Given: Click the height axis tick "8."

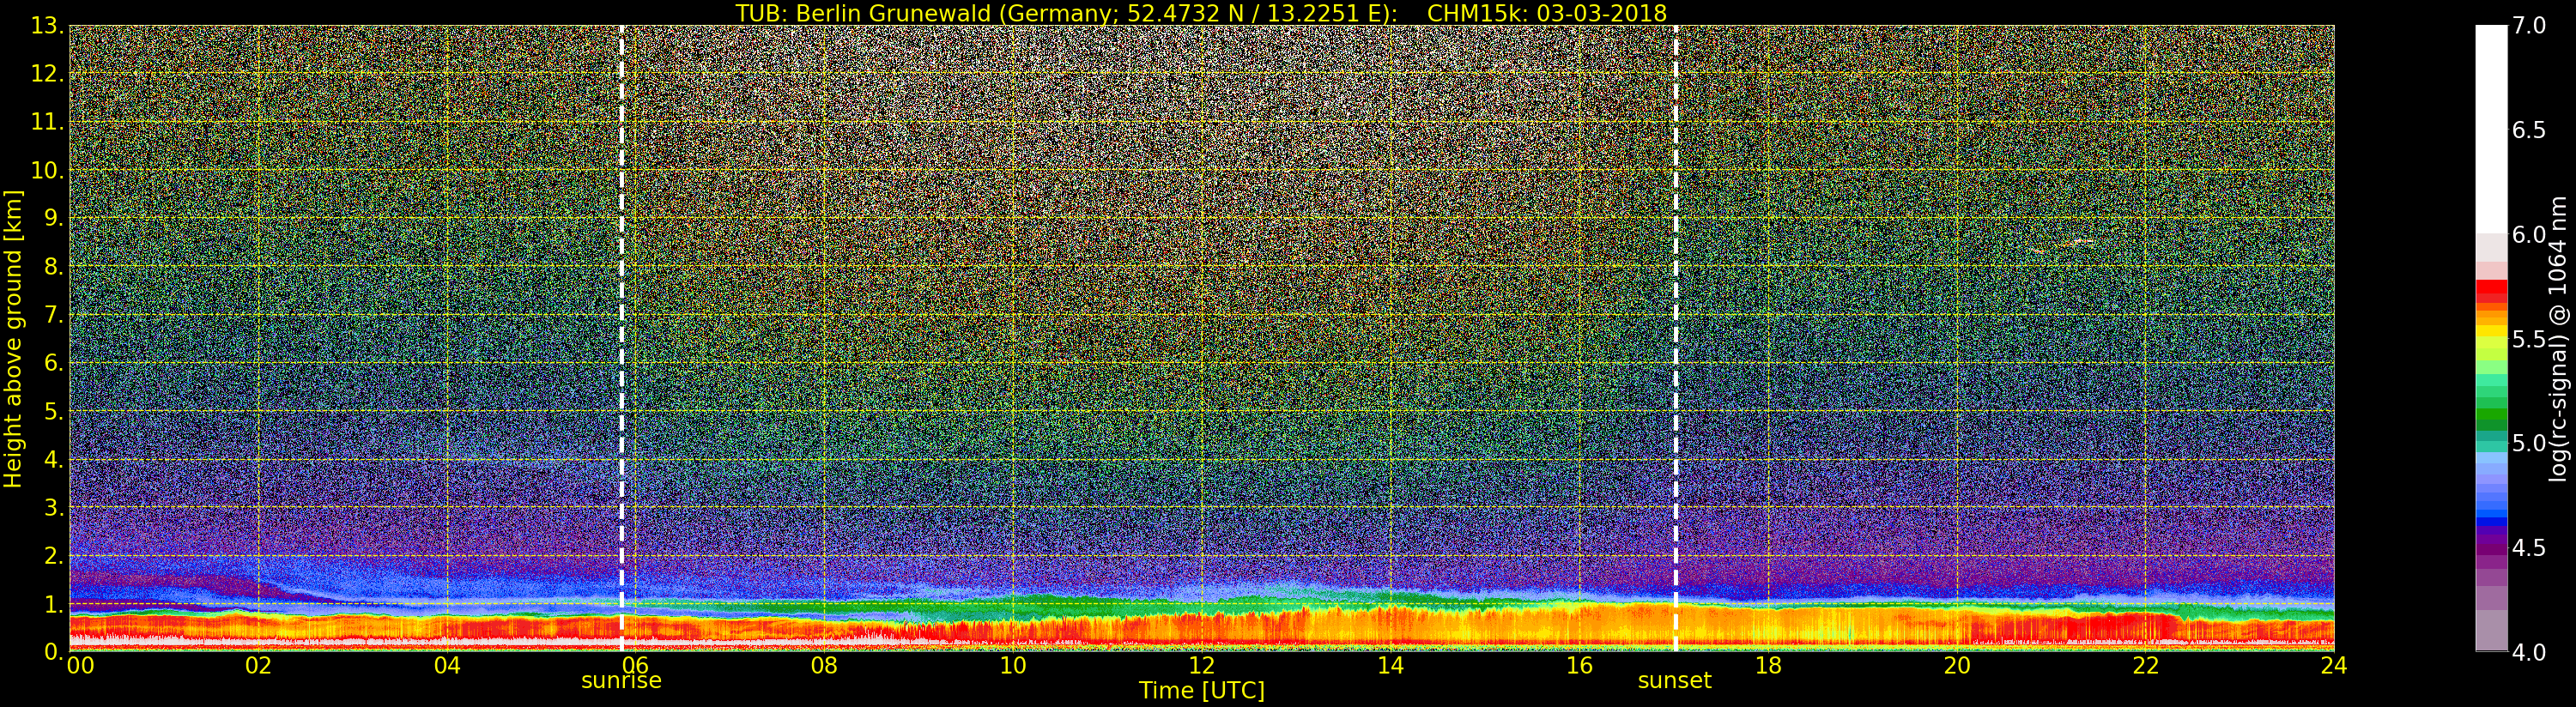Looking at the screenshot, I should point(54,267).
